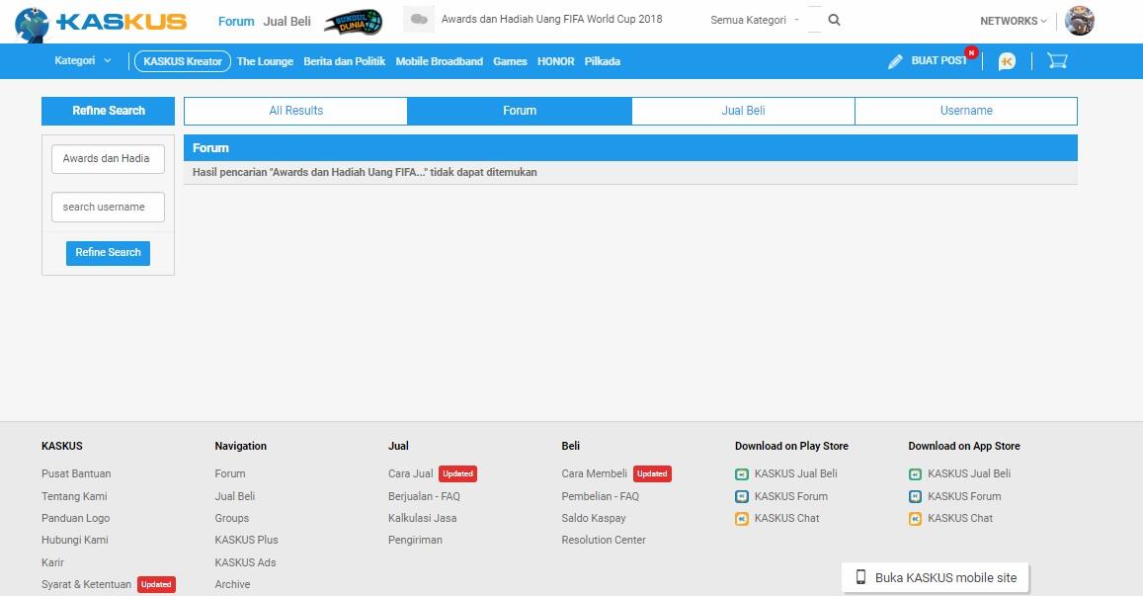The image size is (1143, 596).
Task: Open KASKUS Kreator in the nav bar
Action: tap(182, 61)
